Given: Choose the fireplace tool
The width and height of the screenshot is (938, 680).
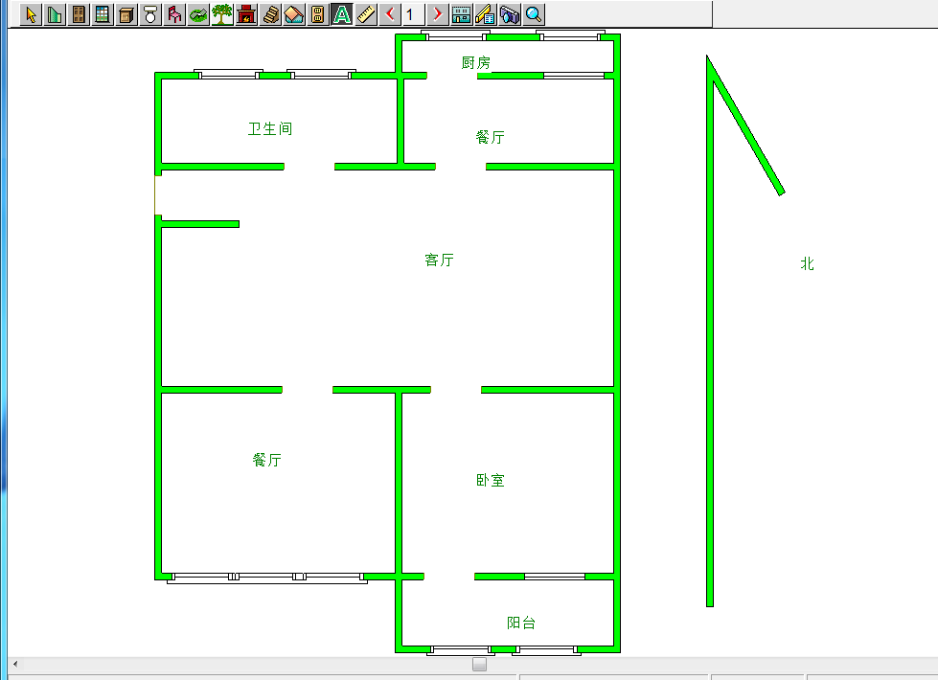Looking at the screenshot, I should (x=246, y=14).
